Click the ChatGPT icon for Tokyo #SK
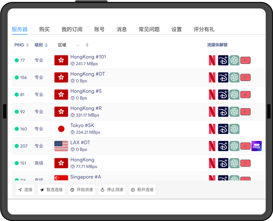 coord(234,129)
